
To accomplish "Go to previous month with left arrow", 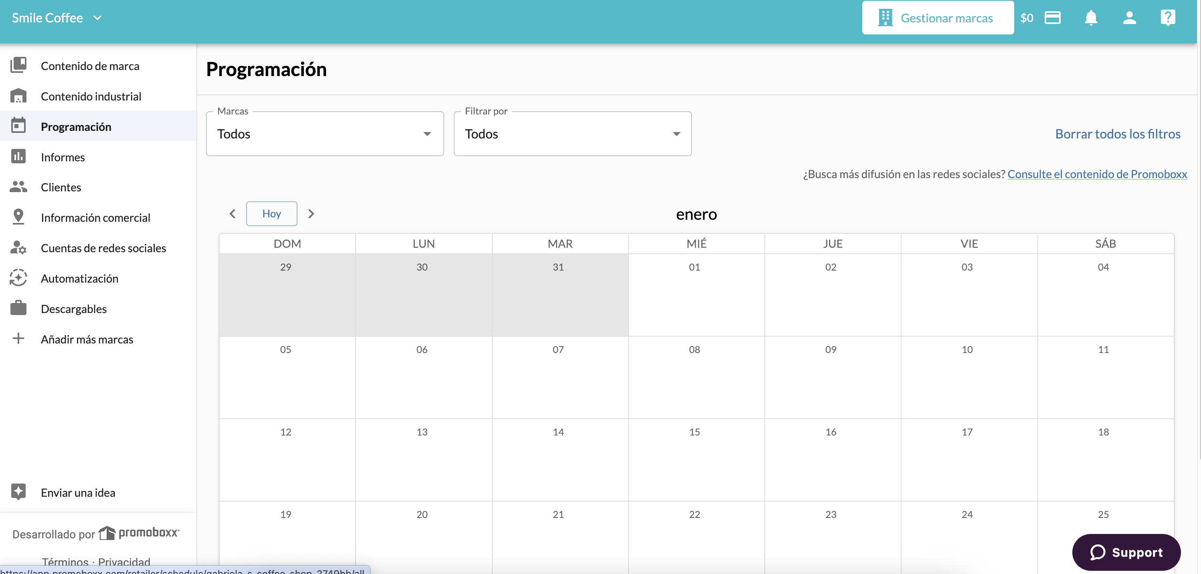I will (232, 214).
